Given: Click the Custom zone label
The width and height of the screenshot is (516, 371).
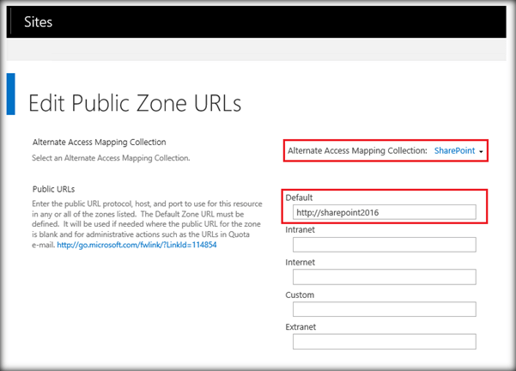Looking at the screenshot, I should pos(300,295).
